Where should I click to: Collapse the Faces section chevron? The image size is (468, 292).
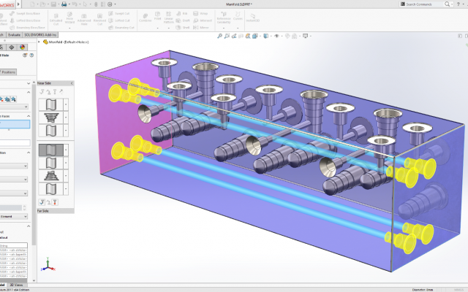pos(29,116)
